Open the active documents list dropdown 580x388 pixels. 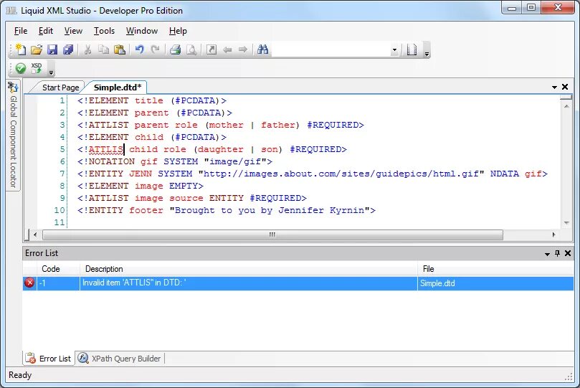point(554,87)
